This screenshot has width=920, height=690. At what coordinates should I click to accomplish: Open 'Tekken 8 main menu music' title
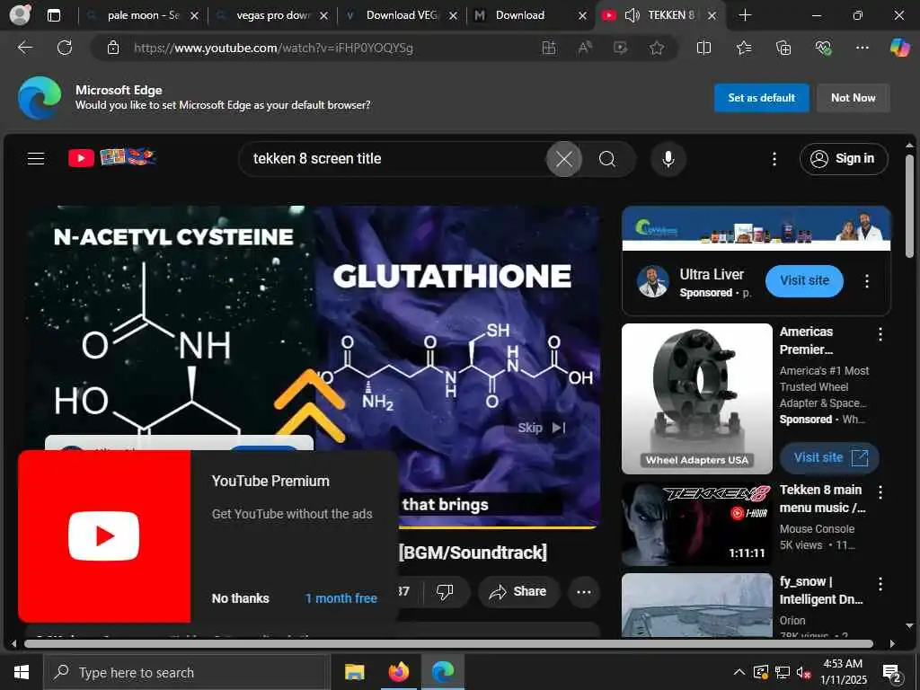[x=821, y=499]
